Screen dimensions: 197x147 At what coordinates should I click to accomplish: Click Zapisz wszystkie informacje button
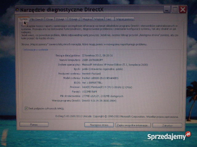pyautogui.click(x=133, y=125)
